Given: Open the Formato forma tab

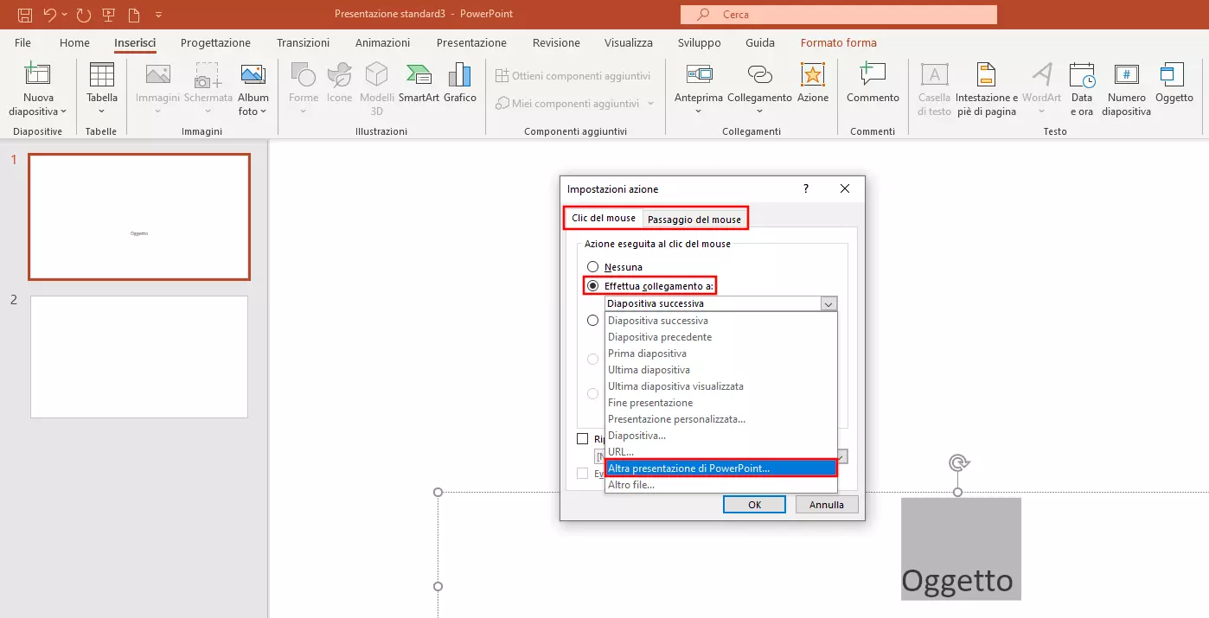Looking at the screenshot, I should pyautogui.click(x=838, y=42).
